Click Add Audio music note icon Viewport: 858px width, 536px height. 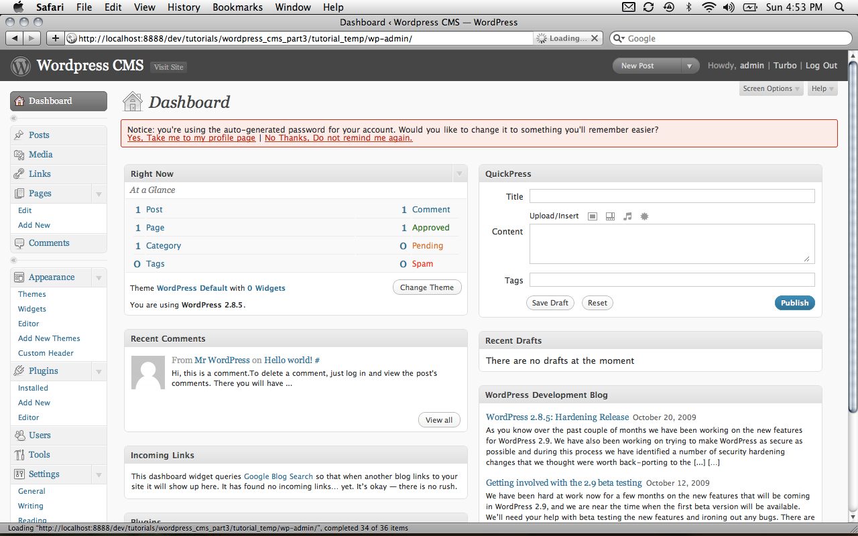627,216
